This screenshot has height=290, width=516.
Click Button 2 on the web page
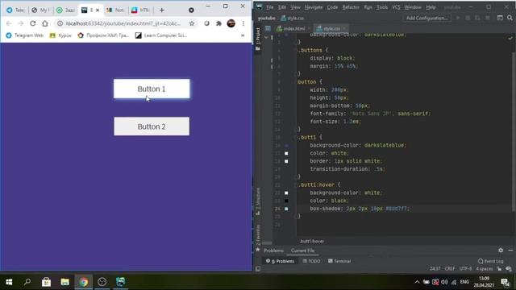(152, 126)
